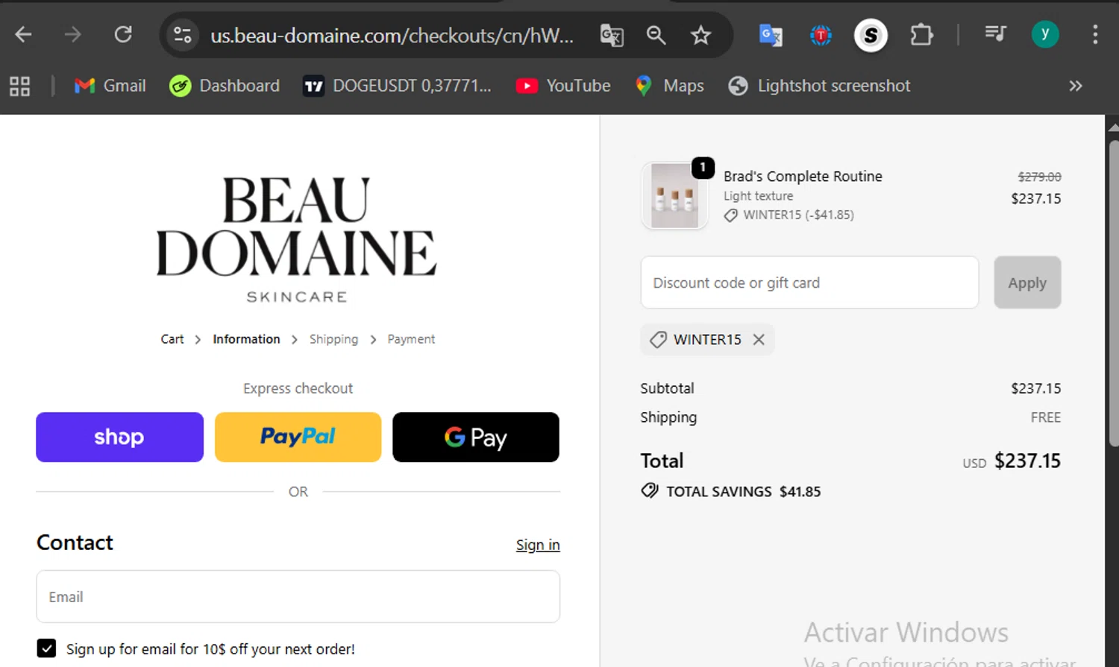Click the TOTAL SAVINGS $41.85 text
Image resolution: width=1119 pixels, height=667 pixels.
point(731,491)
